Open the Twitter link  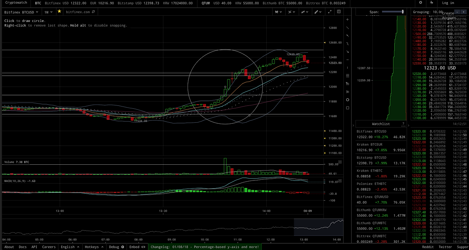coord(445,247)
